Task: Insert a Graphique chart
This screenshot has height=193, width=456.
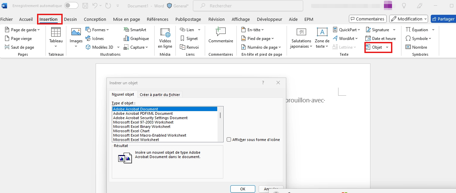Action: pyautogui.click(x=136, y=39)
